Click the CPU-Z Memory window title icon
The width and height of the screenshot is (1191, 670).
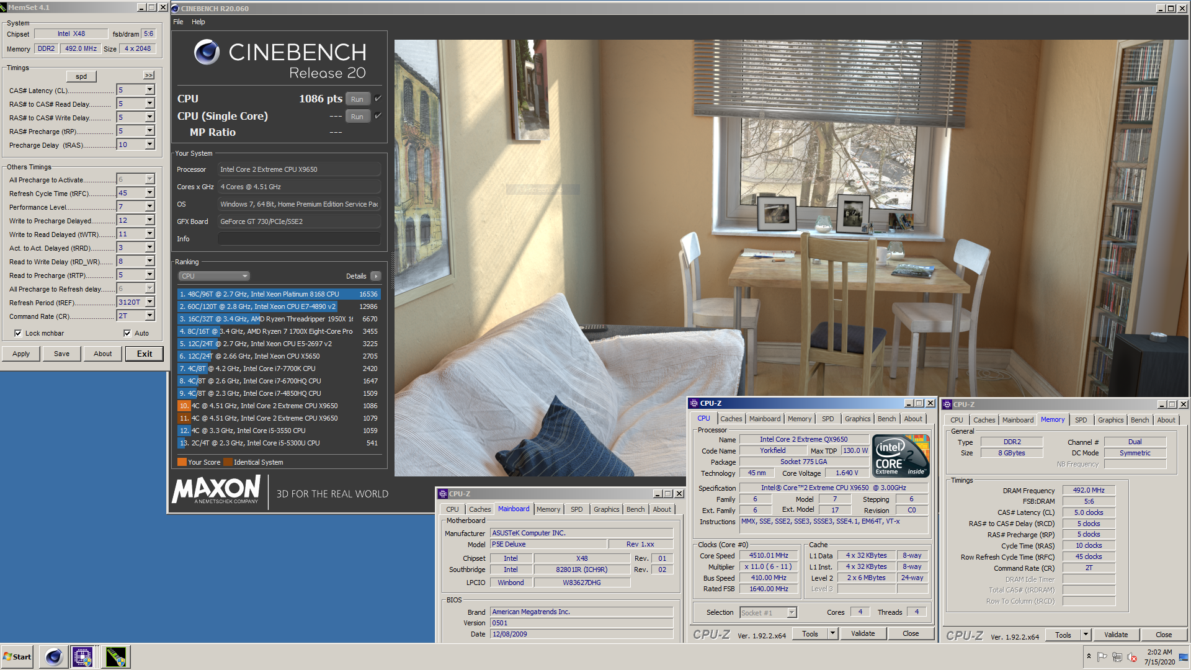pos(947,404)
